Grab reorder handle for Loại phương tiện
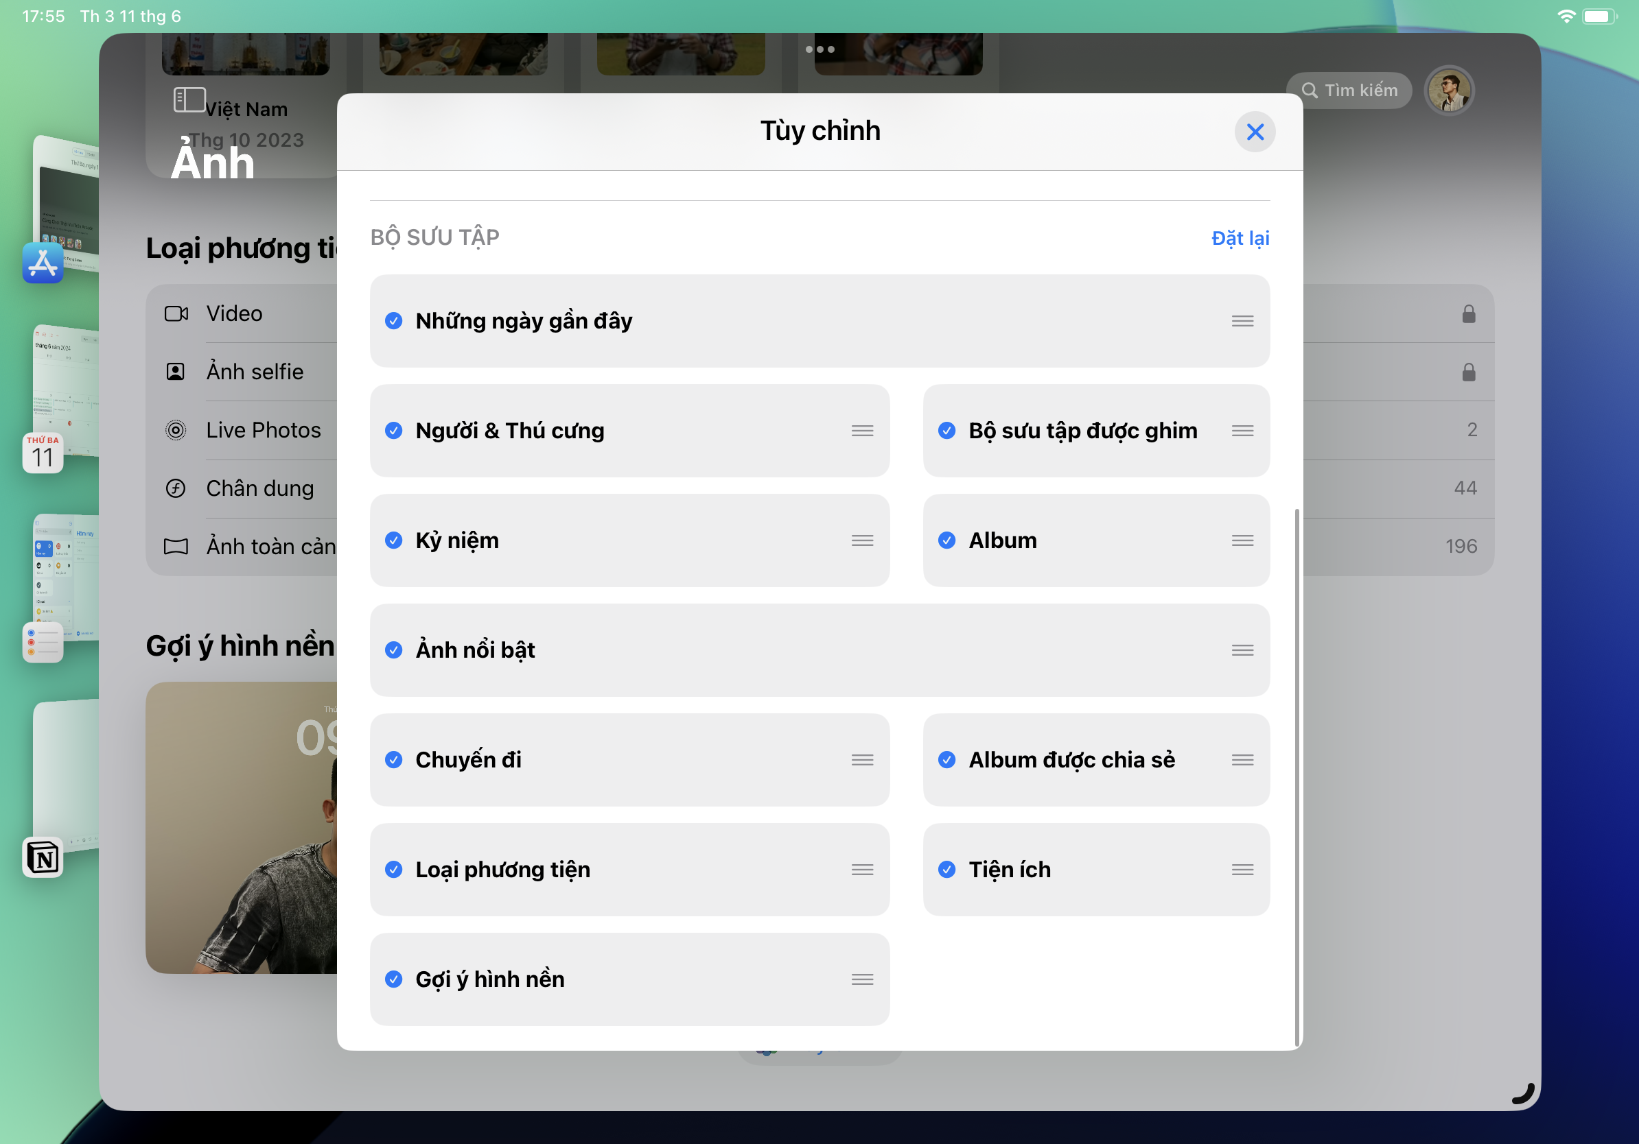 click(862, 870)
